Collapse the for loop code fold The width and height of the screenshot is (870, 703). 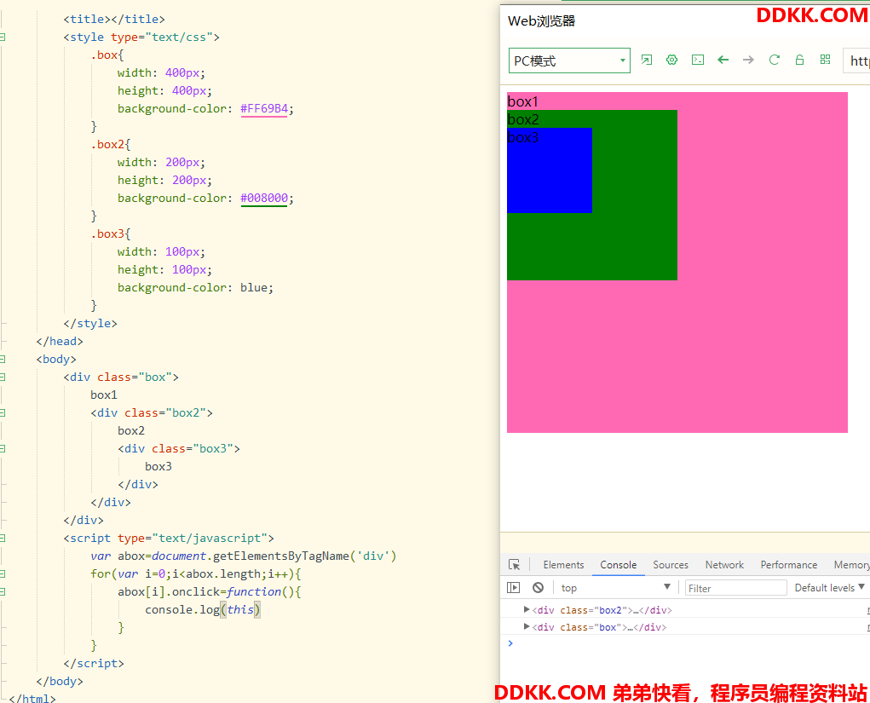click(x=3, y=573)
